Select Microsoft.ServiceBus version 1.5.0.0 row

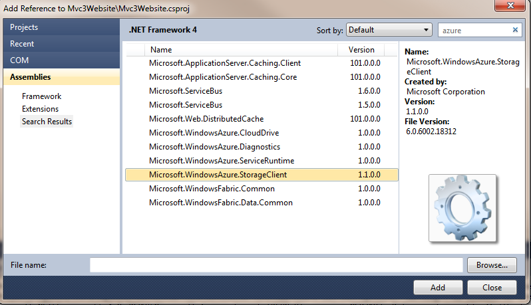tap(262, 105)
